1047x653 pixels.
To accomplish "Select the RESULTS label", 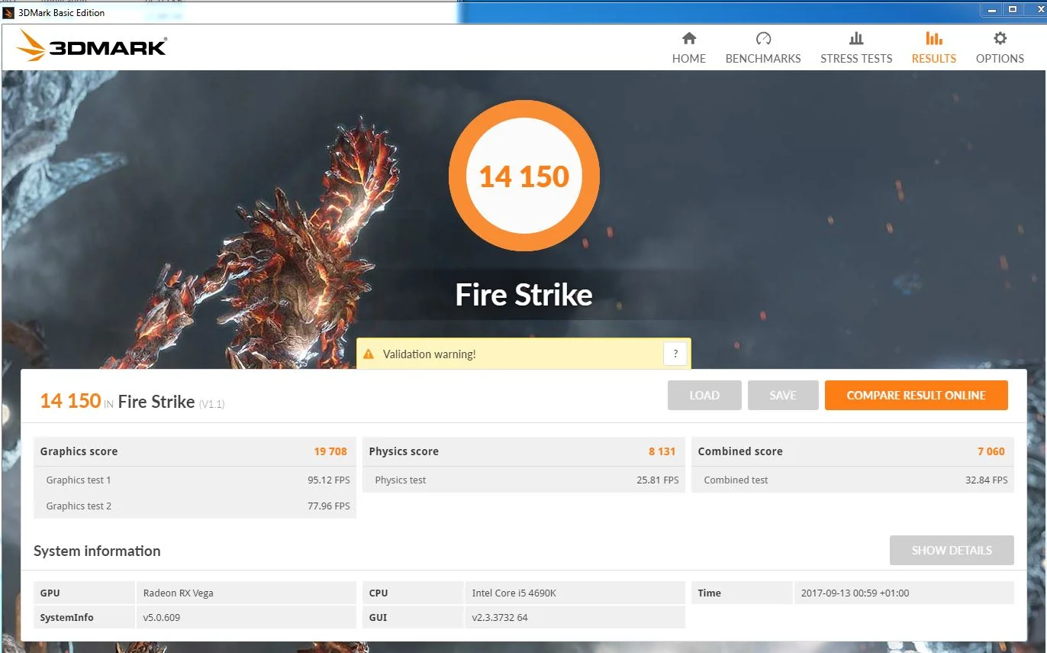I will point(934,59).
